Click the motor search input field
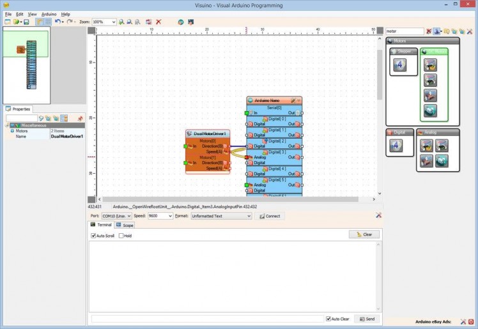 pos(404,31)
